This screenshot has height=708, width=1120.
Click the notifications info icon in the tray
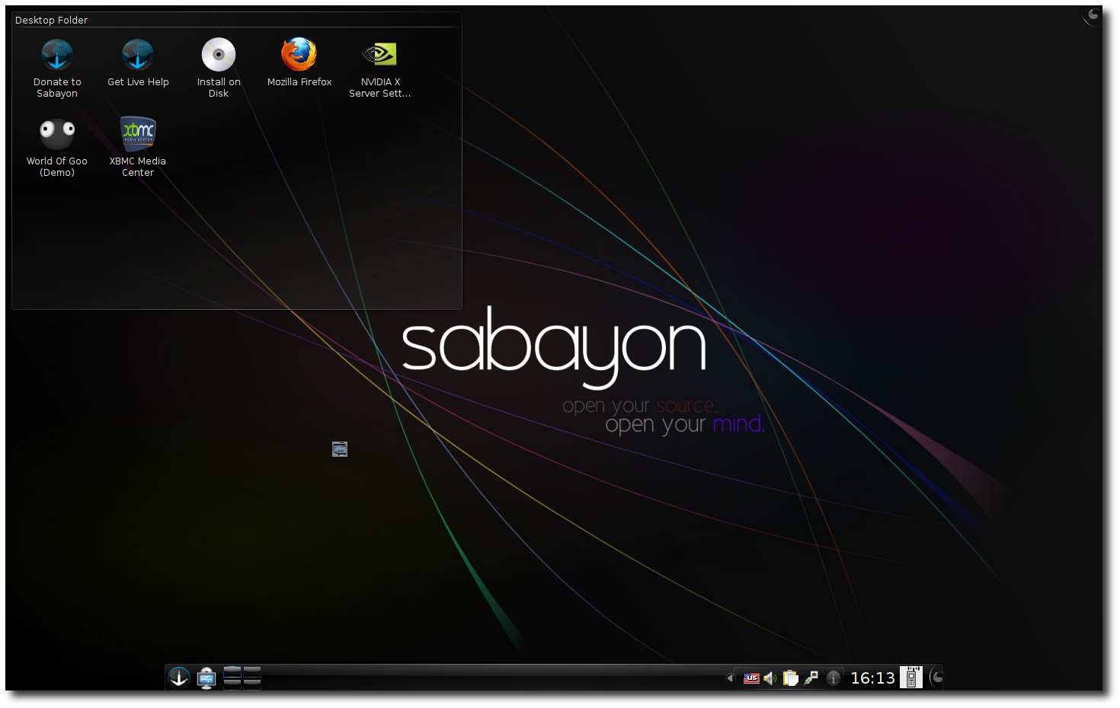833,678
